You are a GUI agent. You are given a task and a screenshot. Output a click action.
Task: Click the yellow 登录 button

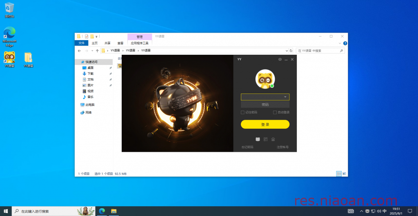(x=265, y=124)
